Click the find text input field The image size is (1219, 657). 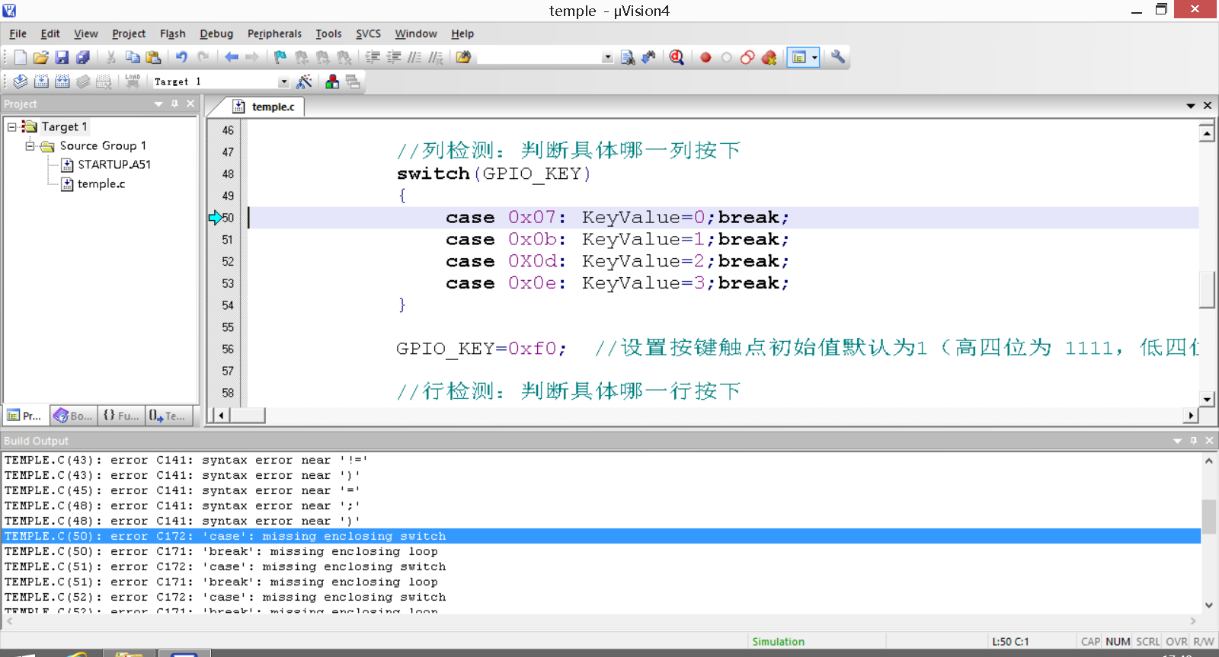pyautogui.click(x=539, y=57)
